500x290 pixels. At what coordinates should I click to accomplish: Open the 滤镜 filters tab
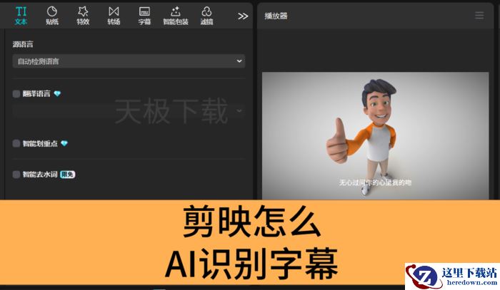(206, 16)
